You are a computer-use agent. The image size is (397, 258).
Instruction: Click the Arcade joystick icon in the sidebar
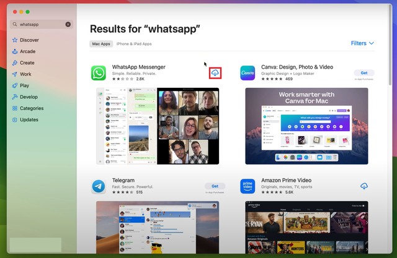coord(15,51)
